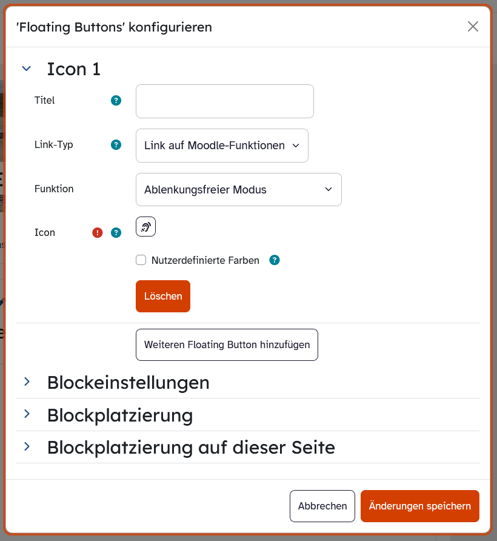Viewport: 497px width, 541px height.
Task: Click the Icon 1 heading text
Action: pyautogui.click(x=73, y=69)
